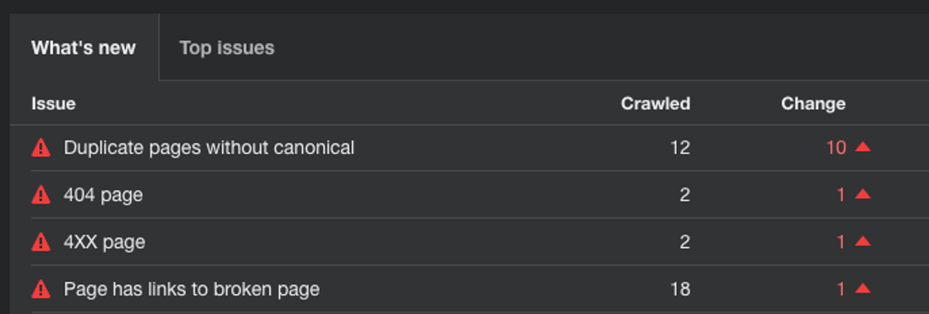Open the 4XX page issue

(105, 242)
